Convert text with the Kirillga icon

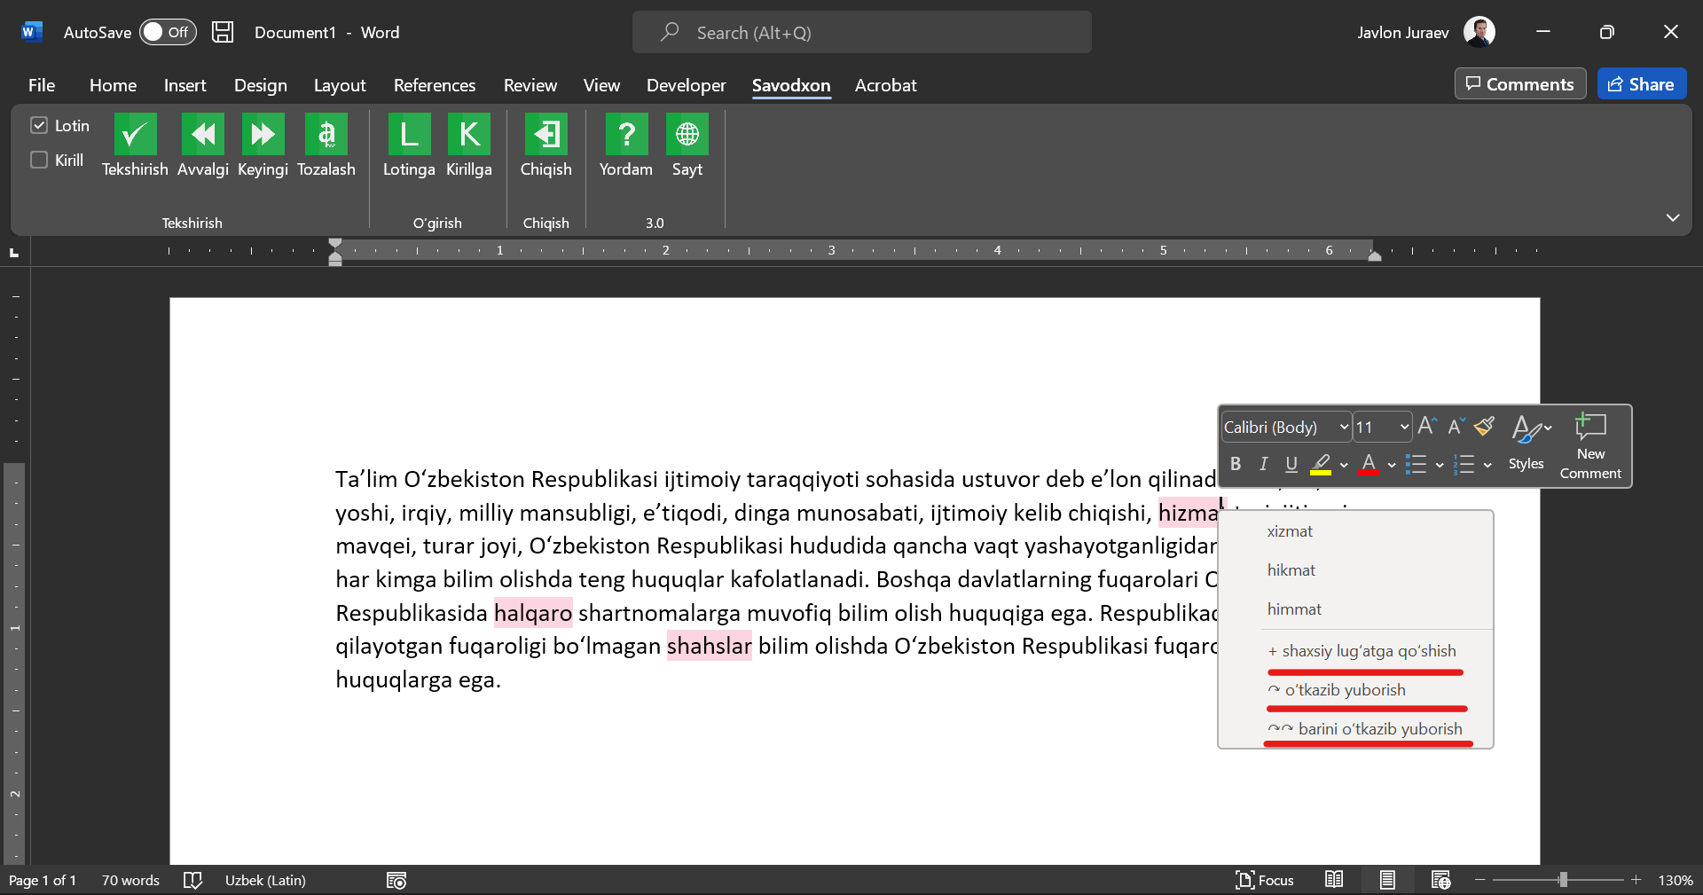(x=468, y=135)
